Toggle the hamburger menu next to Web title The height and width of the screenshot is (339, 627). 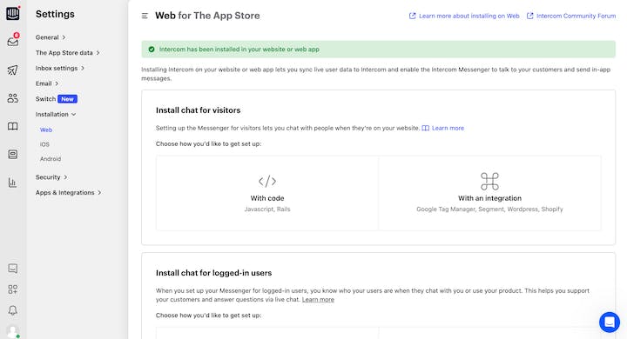tap(145, 16)
